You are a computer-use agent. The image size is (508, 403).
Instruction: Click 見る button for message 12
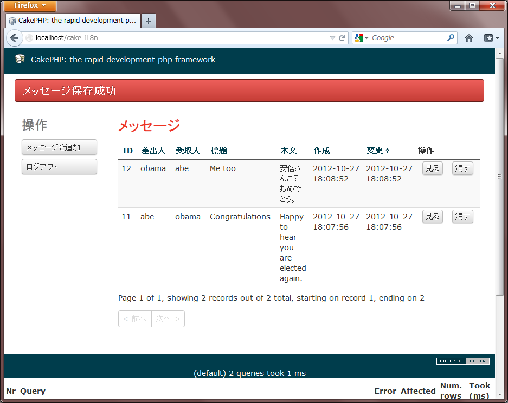(x=432, y=168)
